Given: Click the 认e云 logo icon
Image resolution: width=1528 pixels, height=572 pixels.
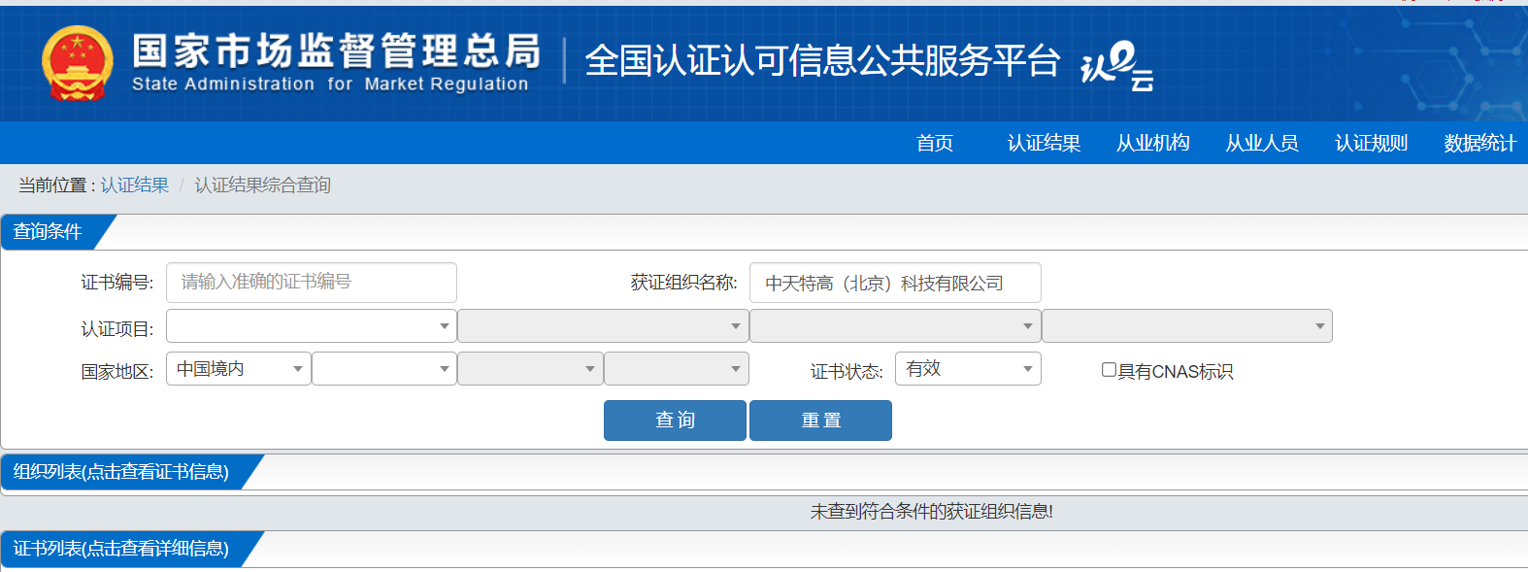Looking at the screenshot, I should tap(1116, 66).
